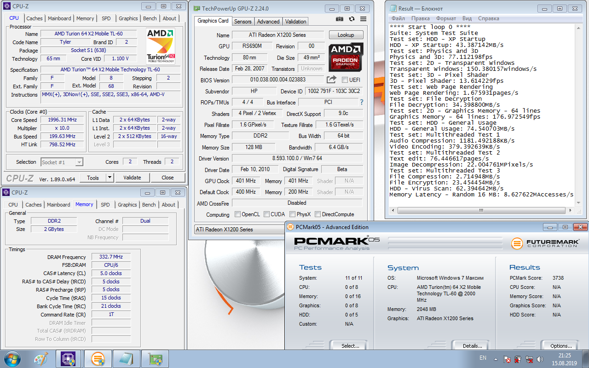The height and width of the screenshot is (368, 589).
Task: Toggle the DirectCompute checkbox
Action: pos(318,214)
